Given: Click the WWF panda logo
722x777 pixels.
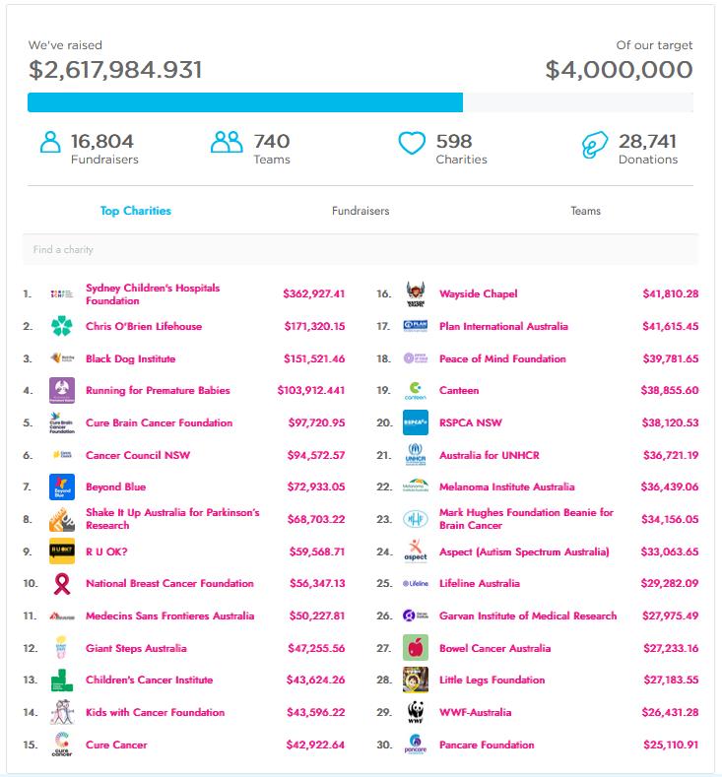Looking at the screenshot, I should [416, 712].
